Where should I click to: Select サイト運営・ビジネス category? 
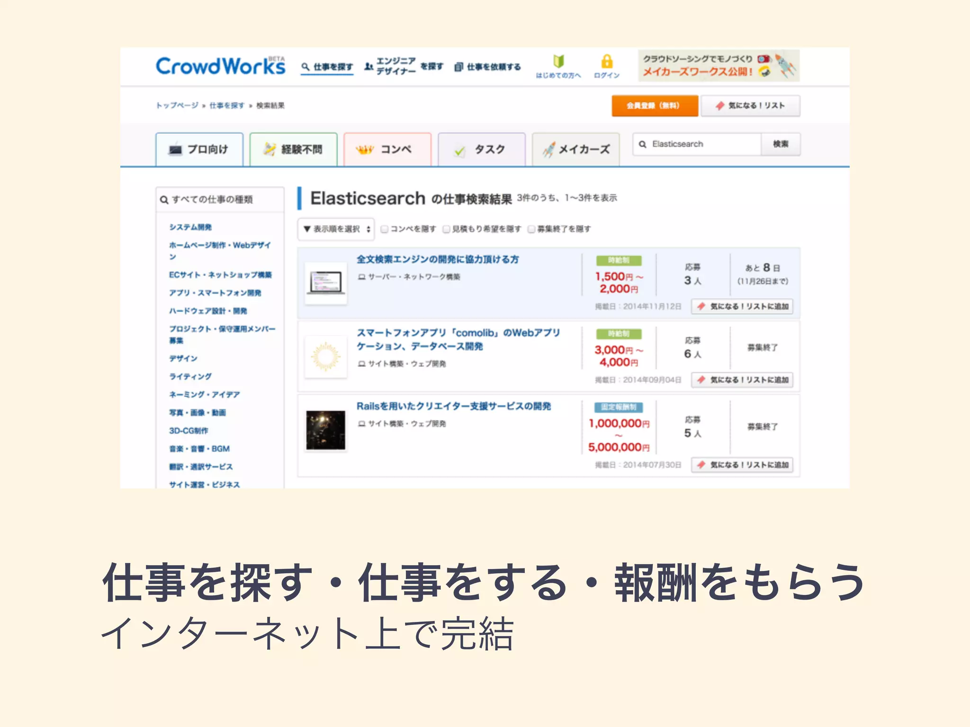pos(205,484)
